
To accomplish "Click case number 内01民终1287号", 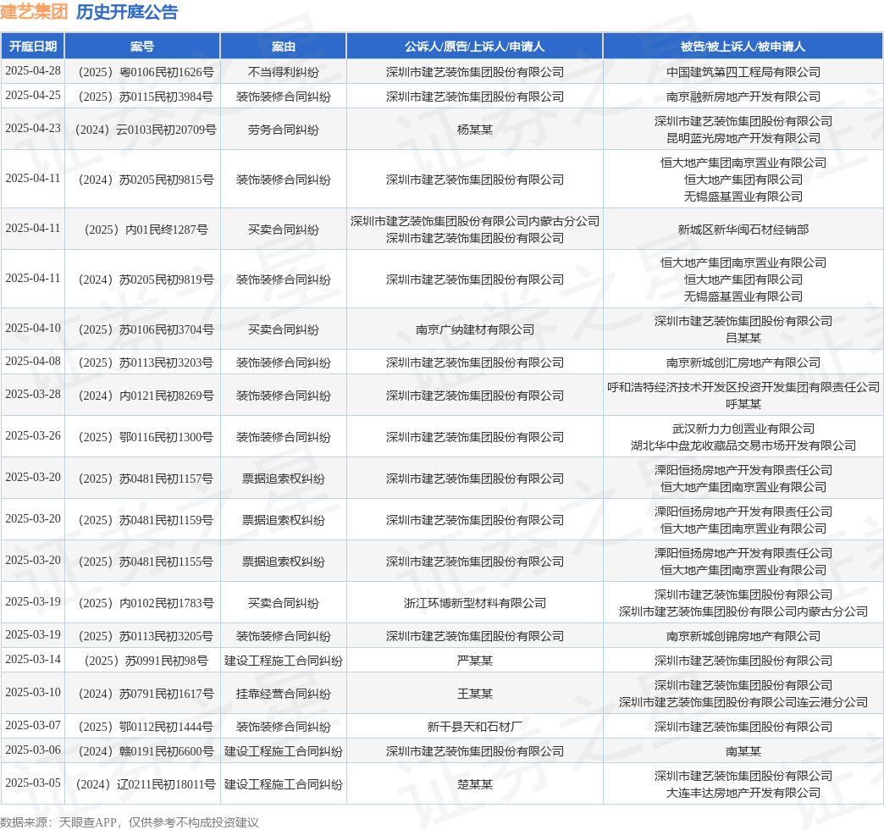I will (x=146, y=230).
